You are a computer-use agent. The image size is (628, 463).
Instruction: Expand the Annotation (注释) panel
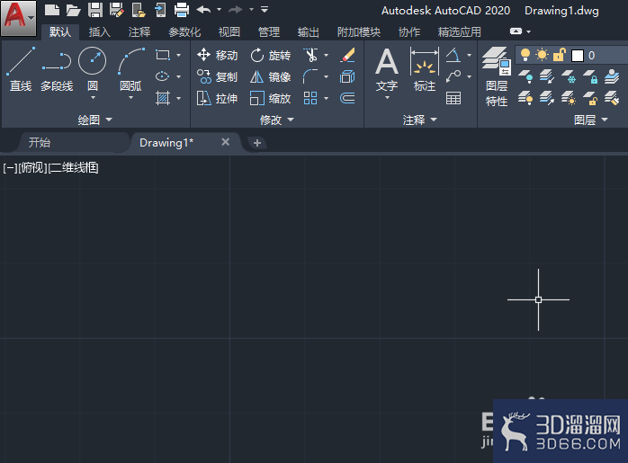pos(420,120)
